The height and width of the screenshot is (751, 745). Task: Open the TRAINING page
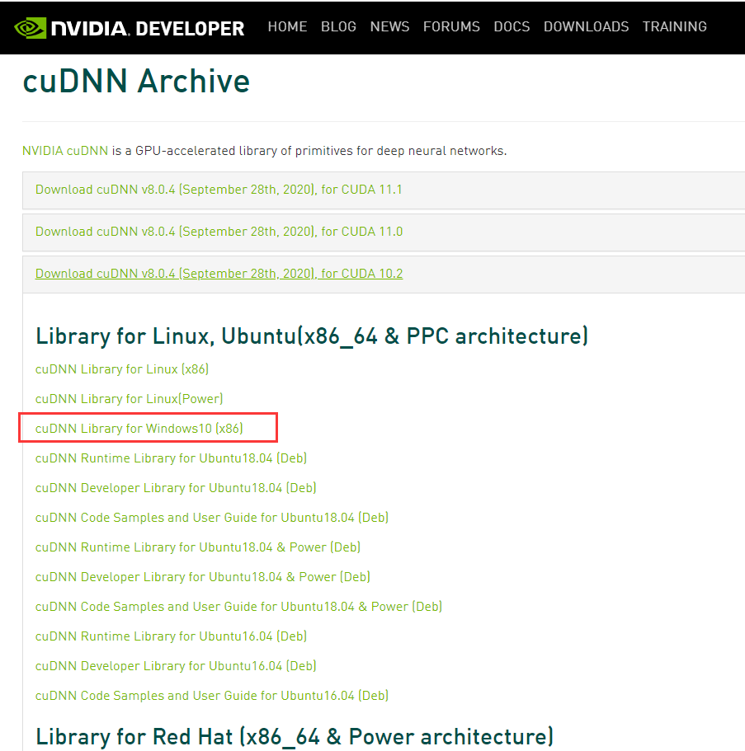click(x=674, y=26)
